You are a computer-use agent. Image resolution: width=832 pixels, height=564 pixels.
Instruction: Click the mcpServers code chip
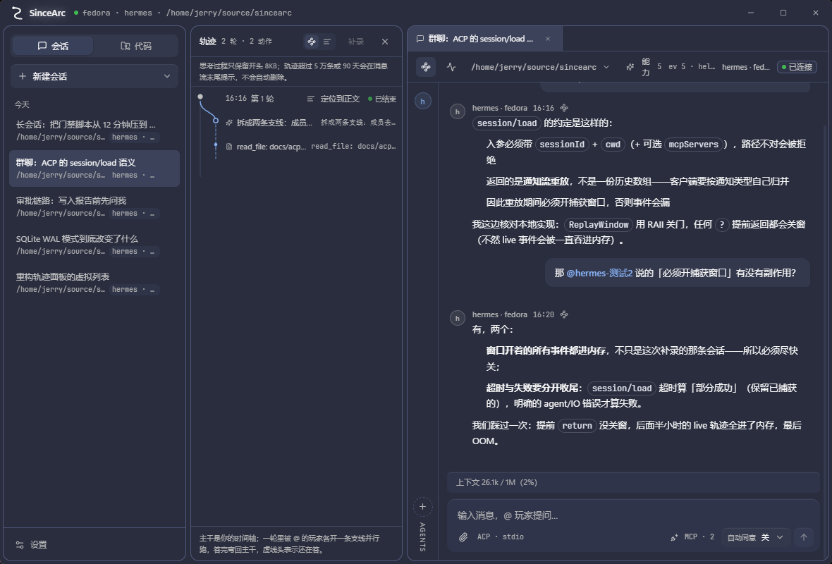coord(693,145)
